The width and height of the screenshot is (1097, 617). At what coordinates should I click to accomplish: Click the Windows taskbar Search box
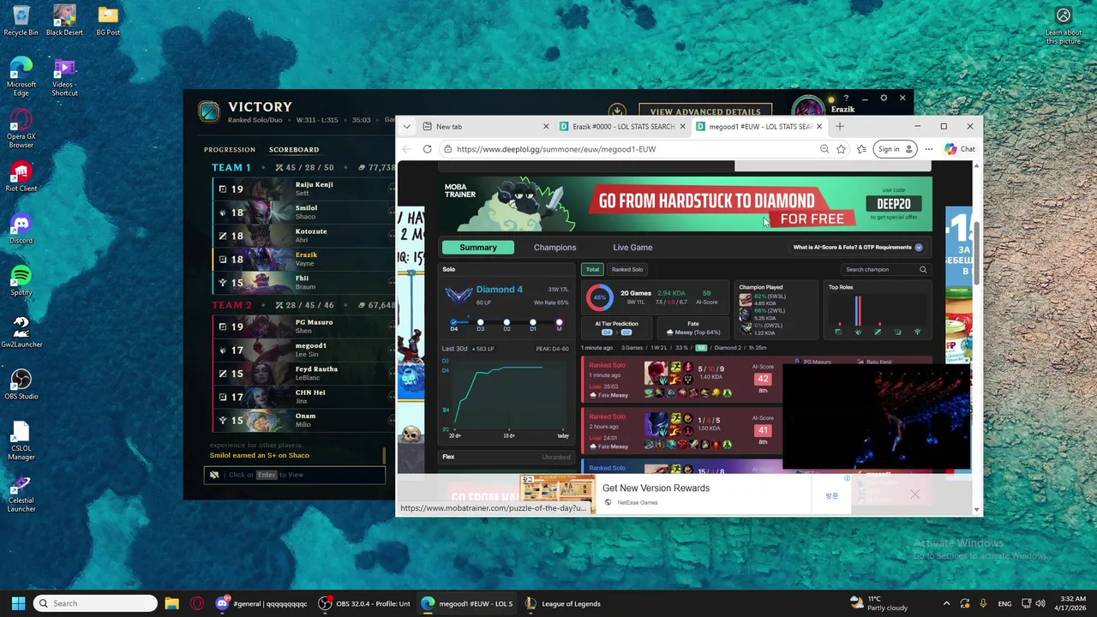coord(95,603)
